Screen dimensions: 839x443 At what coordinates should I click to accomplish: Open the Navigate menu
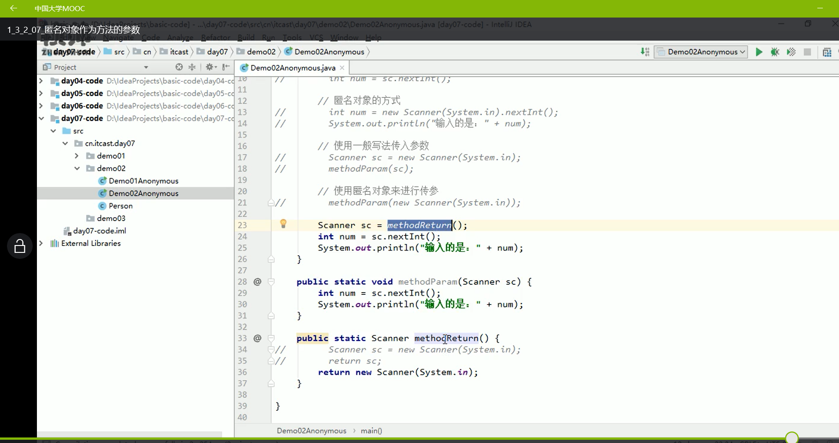click(x=119, y=37)
